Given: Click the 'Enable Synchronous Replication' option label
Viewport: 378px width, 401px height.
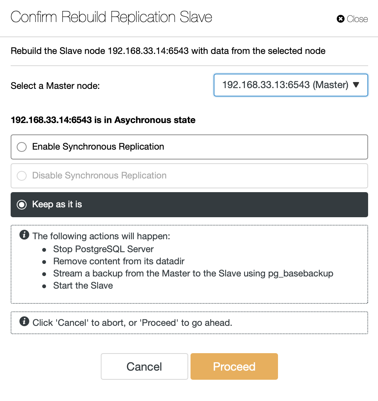Looking at the screenshot, I should 98,147.
